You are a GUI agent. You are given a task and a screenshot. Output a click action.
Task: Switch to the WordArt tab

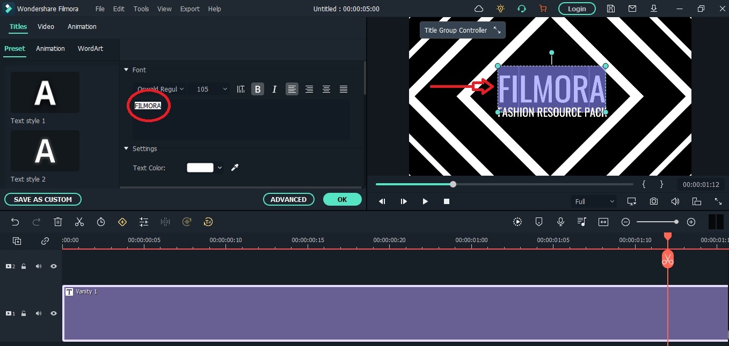(90, 49)
